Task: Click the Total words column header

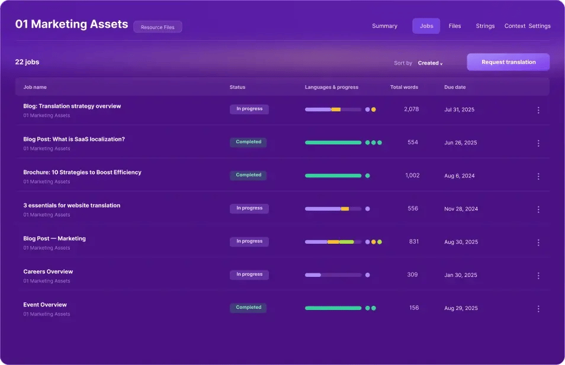Action: click(x=404, y=87)
